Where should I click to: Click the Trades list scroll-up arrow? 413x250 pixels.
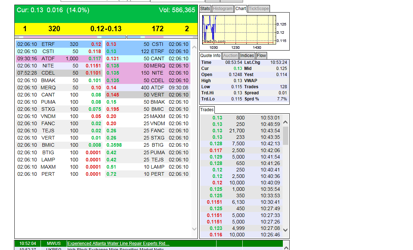point(285,122)
